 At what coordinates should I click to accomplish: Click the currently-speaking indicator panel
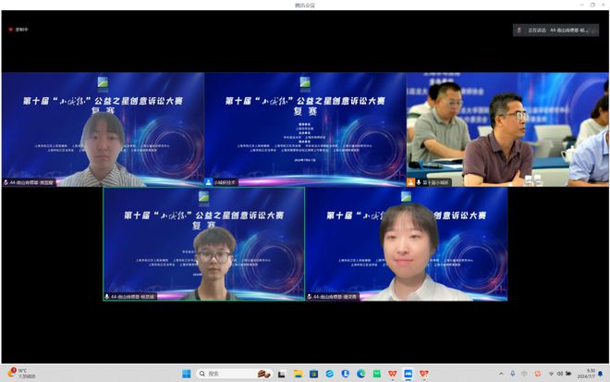pyautogui.click(x=555, y=30)
